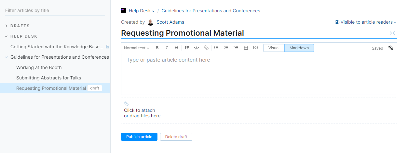The width and height of the screenshot is (407, 153).
Task: Click the paperclip attachment icon in toolbar
Action: [391, 48]
